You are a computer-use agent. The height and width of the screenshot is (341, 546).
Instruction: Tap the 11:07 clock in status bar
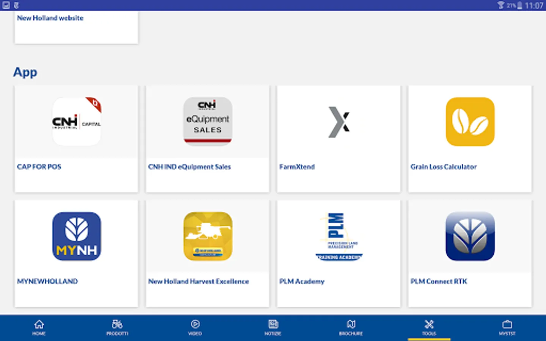[x=534, y=5]
